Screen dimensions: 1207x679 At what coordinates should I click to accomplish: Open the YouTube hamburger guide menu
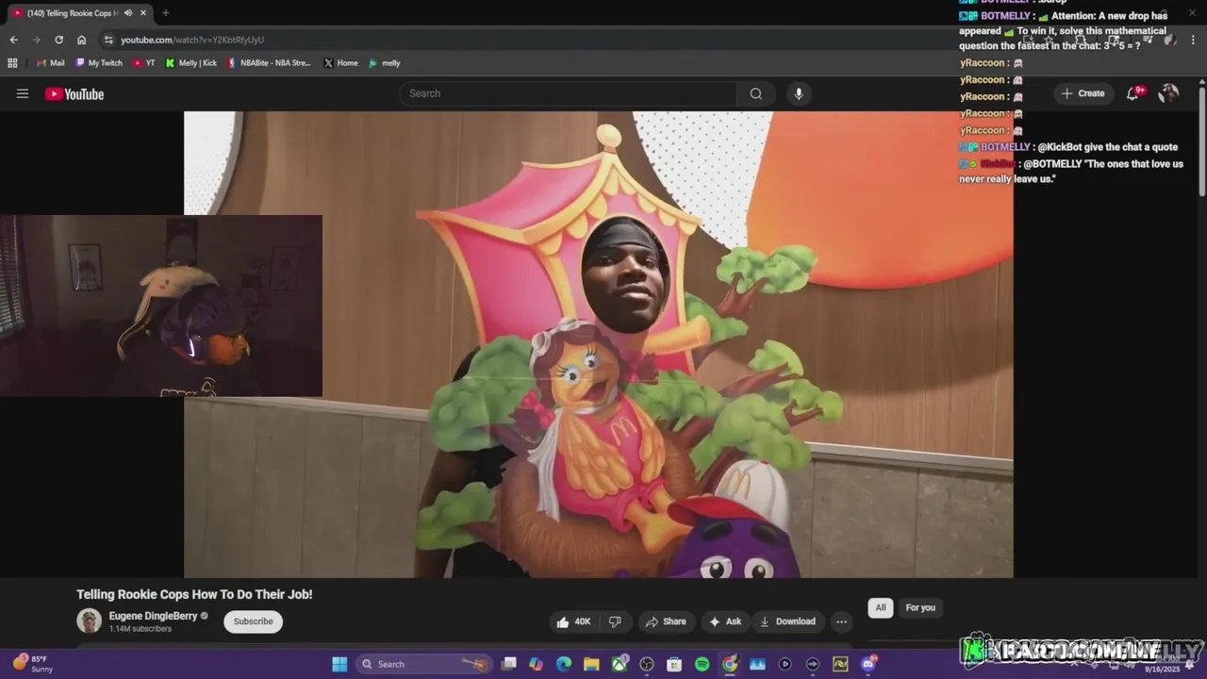click(x=23, y=93)
